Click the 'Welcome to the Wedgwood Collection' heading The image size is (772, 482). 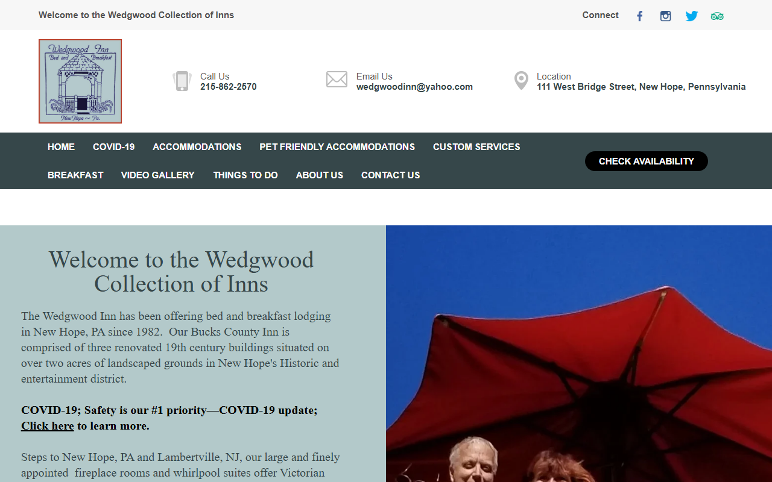pyautogui.click(x=181, y=272)
